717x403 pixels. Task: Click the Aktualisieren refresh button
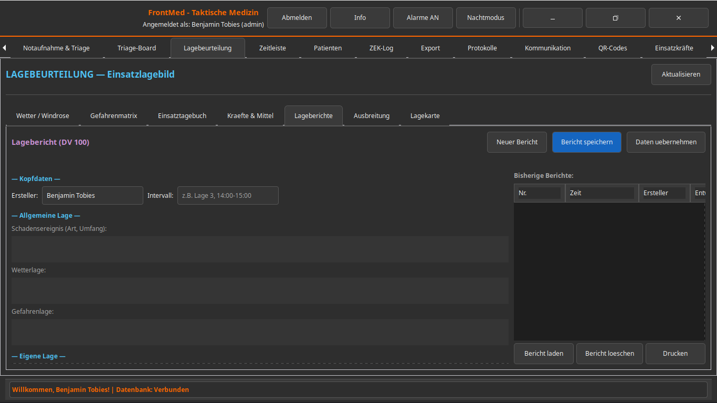[681, 75]
